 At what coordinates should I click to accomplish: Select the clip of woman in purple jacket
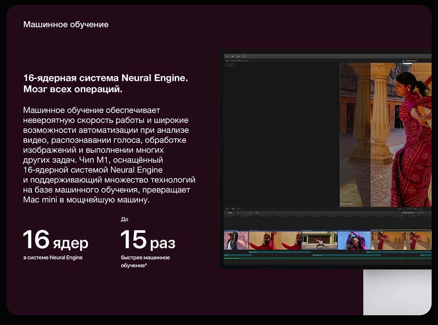[354, 240]
